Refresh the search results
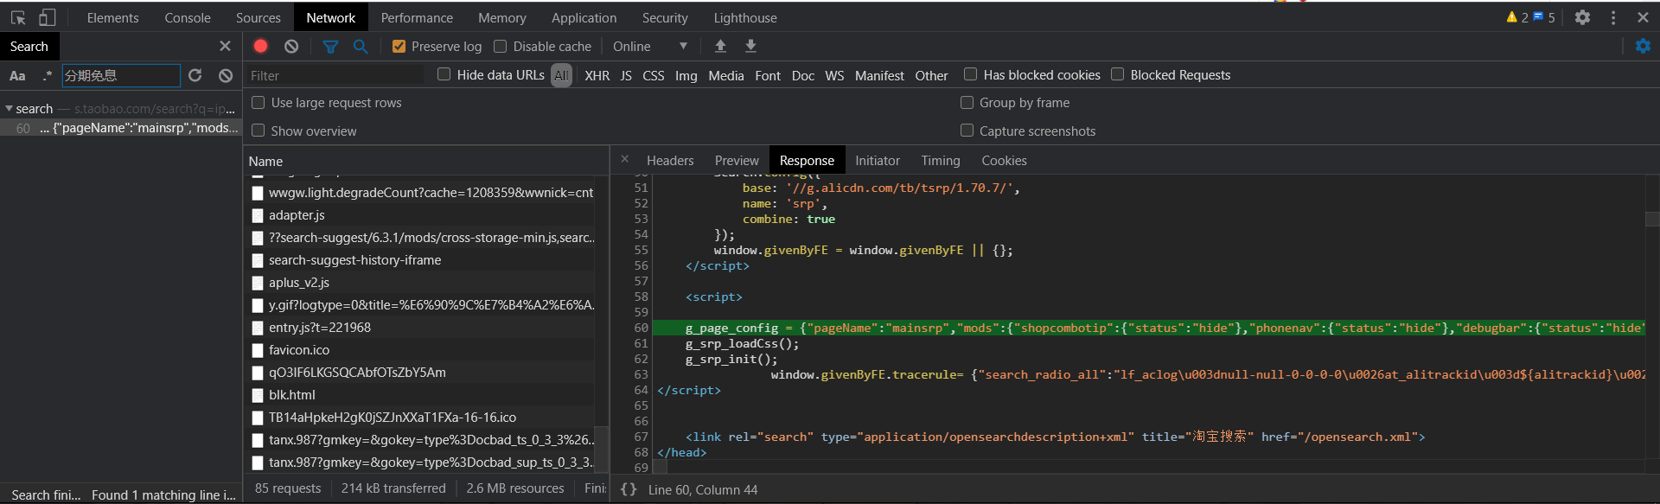1660x504 pixels. pyautogui.click(x=195, y=75)
